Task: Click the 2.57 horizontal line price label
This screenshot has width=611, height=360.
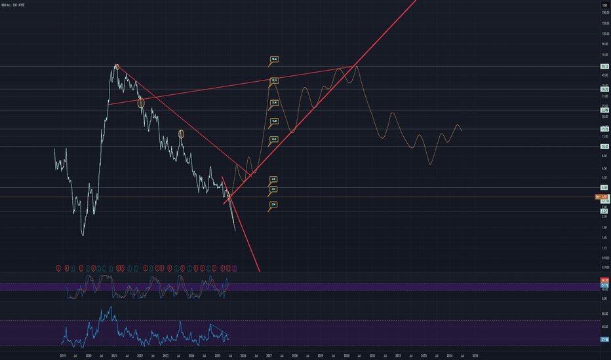Action: [x=604, y=211]
